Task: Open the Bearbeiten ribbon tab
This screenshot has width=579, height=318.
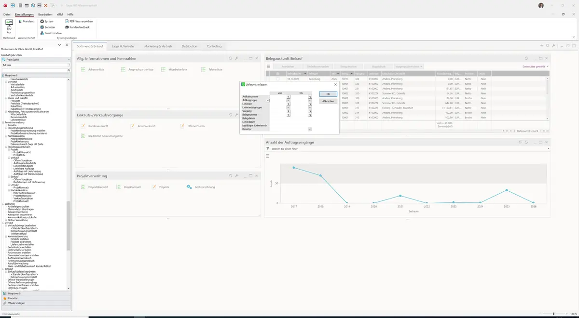Action: pyautogui.click(x=45, y=14)
